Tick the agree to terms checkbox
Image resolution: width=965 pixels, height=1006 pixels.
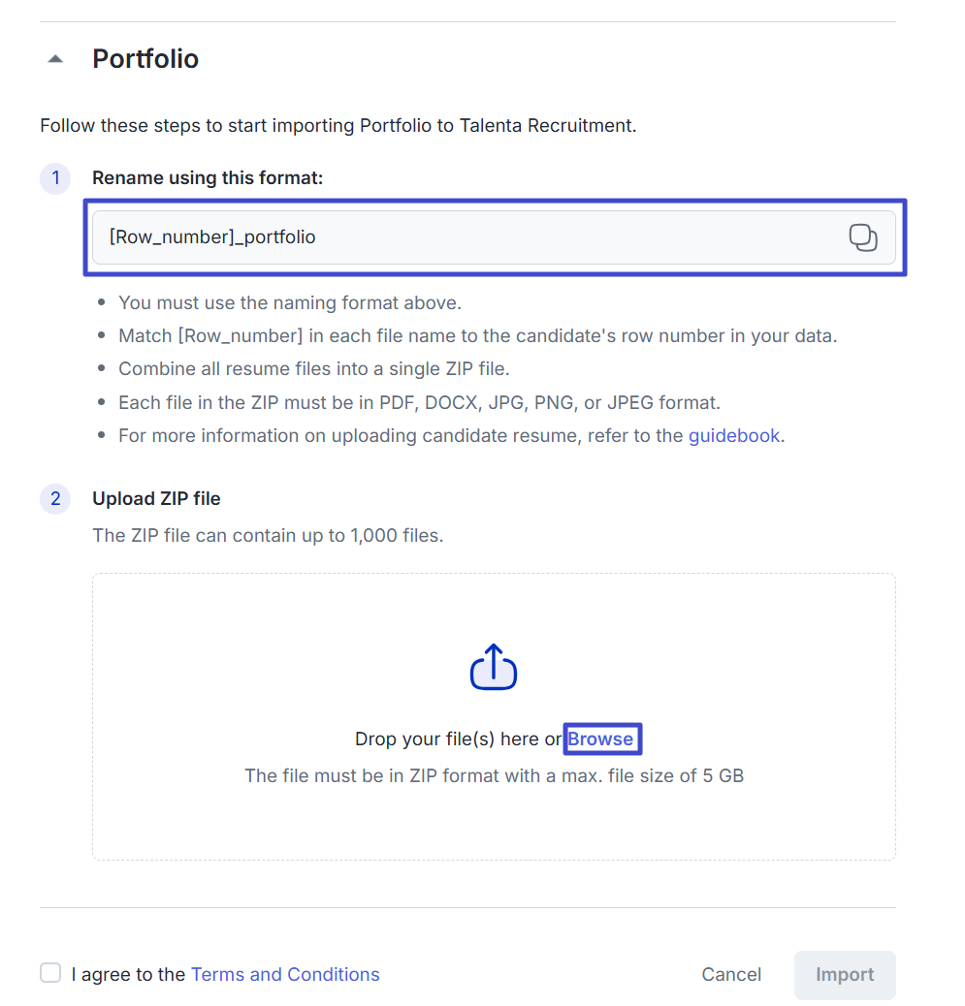pyautogui.click(x=50, y=973)
